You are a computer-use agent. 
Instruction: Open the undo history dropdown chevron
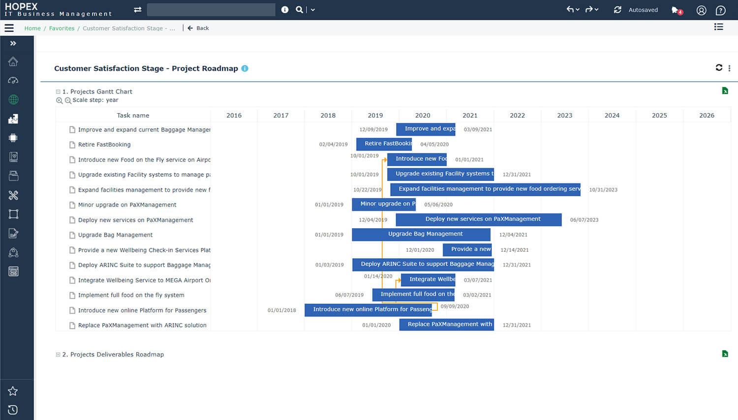[578, 10]
